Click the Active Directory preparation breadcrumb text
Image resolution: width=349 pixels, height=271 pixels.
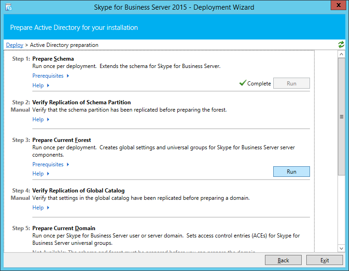tap(64, 45)
